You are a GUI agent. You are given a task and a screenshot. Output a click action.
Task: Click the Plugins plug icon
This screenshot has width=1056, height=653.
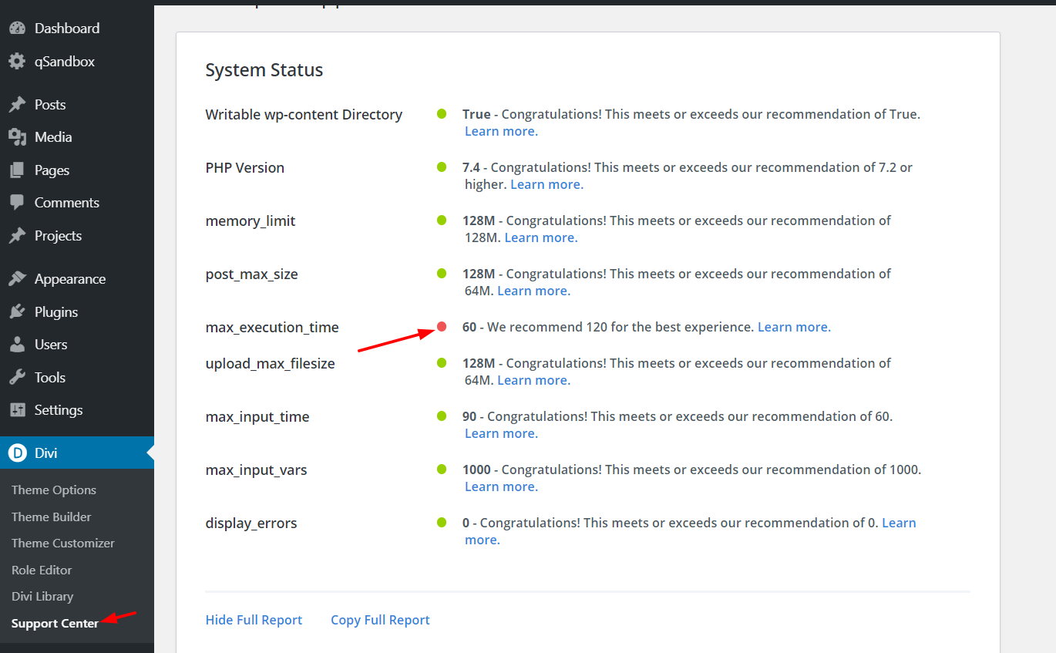[x=17, y=312]
